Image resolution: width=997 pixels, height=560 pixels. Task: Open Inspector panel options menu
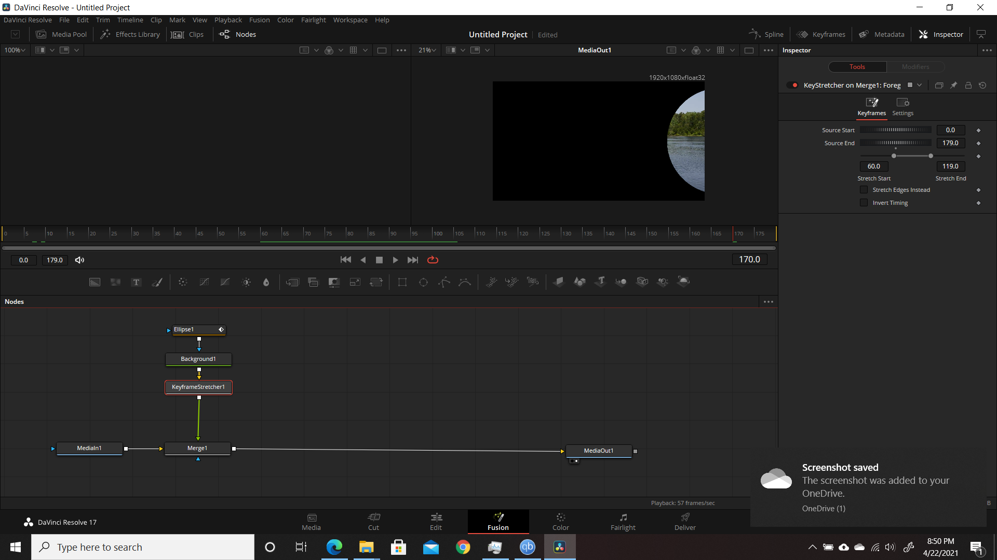pyautogui.click(x=987, y=50)
